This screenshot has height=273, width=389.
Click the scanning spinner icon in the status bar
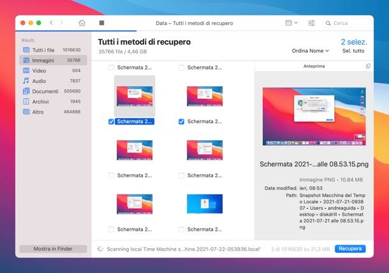pos(101,249)
